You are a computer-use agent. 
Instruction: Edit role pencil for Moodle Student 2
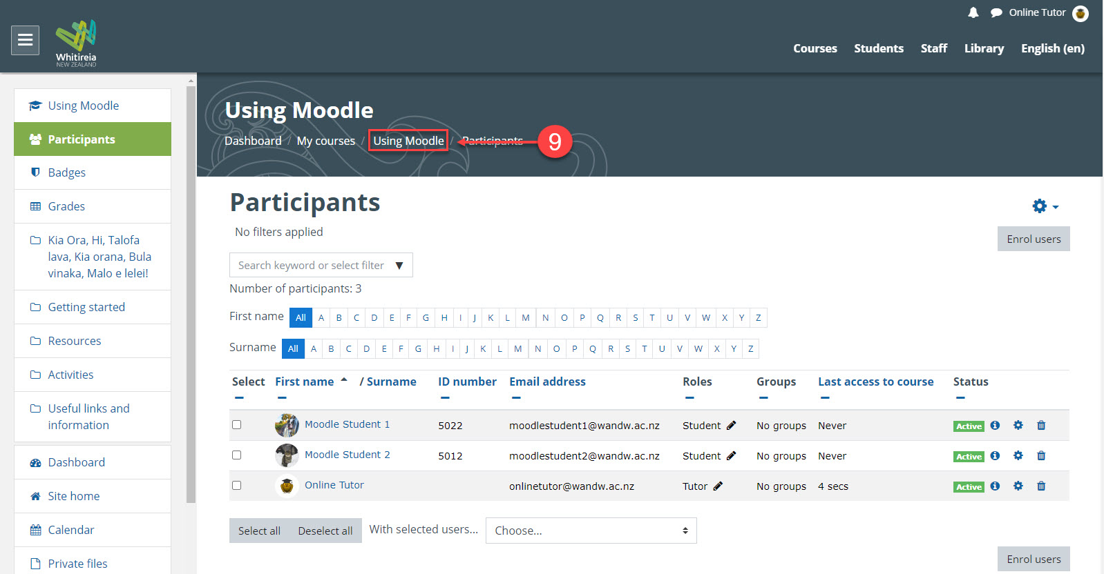(732, 456)
